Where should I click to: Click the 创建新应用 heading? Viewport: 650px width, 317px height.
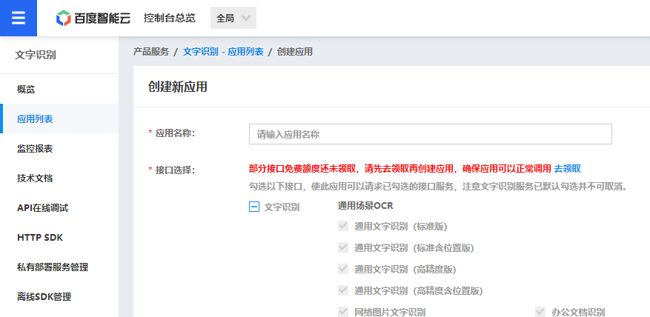tap(177, 87)
